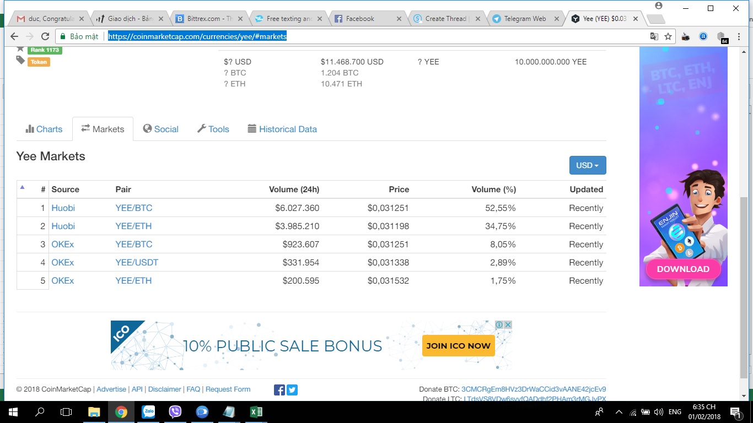Click the green Rank 1173 badge

pos(44,50)
